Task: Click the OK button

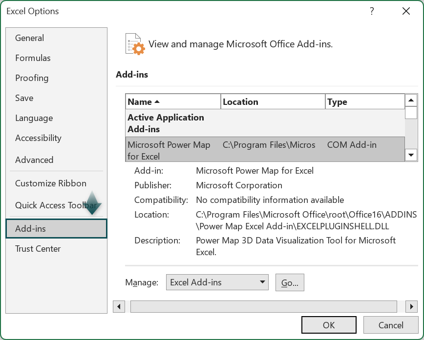Action: click(329, 325)
